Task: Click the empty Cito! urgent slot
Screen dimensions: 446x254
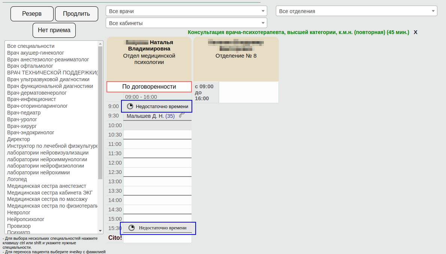Action: click(157, 238)
